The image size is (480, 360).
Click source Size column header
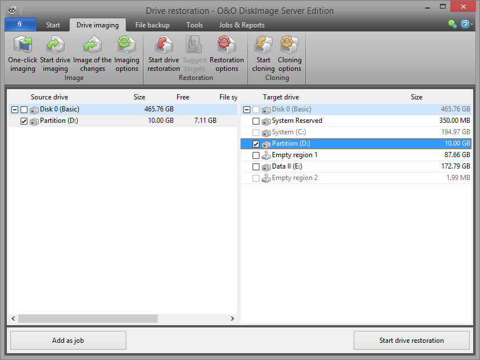coord(139,97)
